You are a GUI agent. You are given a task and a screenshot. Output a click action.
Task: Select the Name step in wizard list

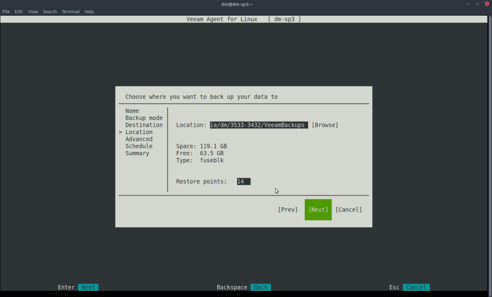[132, 111]
